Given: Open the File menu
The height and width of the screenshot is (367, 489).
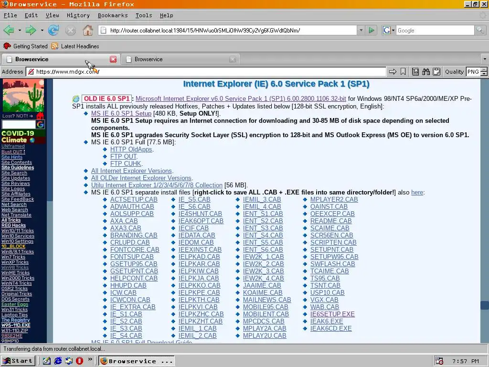Looking at the screenshot, I should 11,15.
